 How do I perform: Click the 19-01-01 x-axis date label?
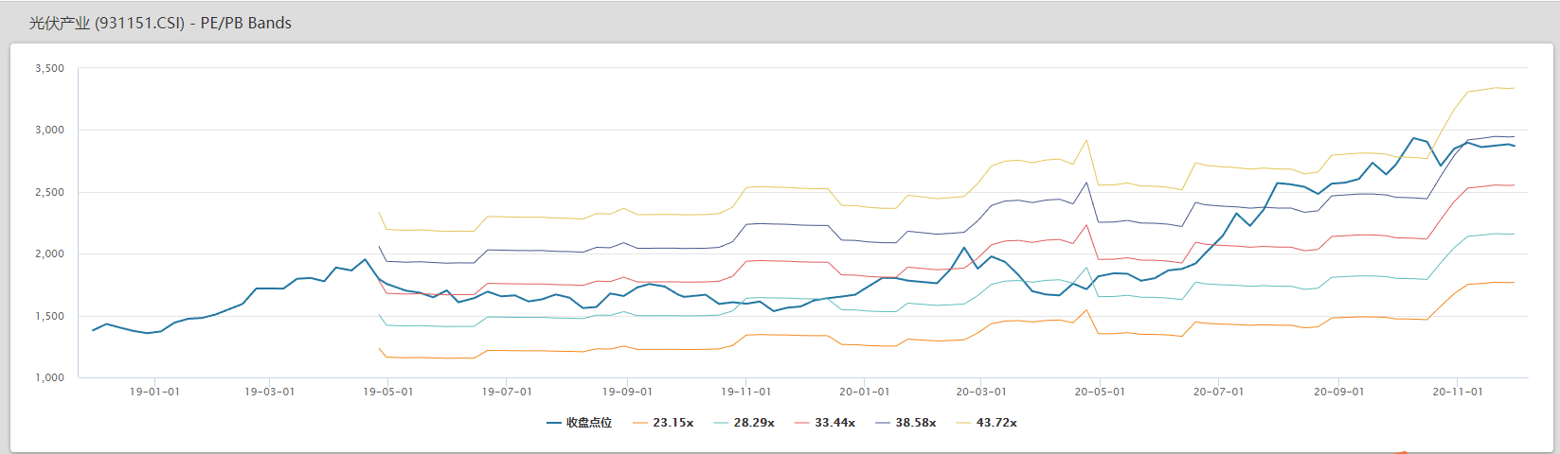pos(154,392)
